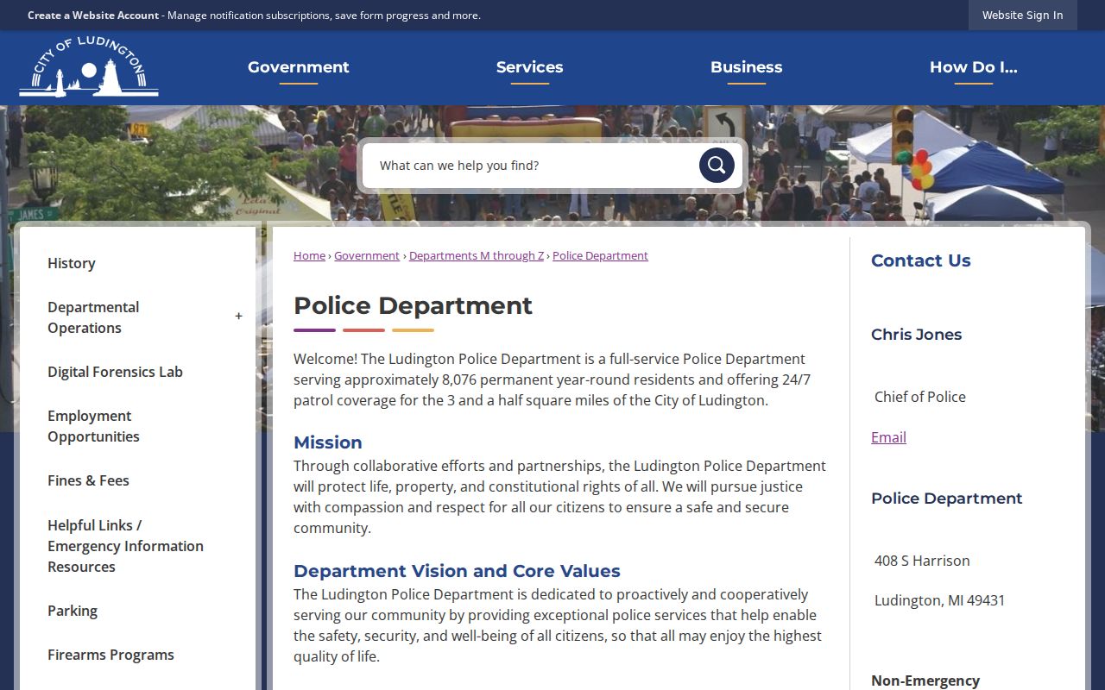Click the Police Department contact heading
The image size is (1105, 690).
pyautogui.click(x=947, y=499)
